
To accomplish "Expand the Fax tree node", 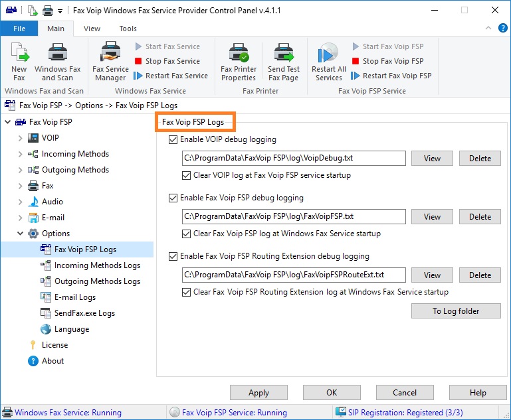I will 20,186.
